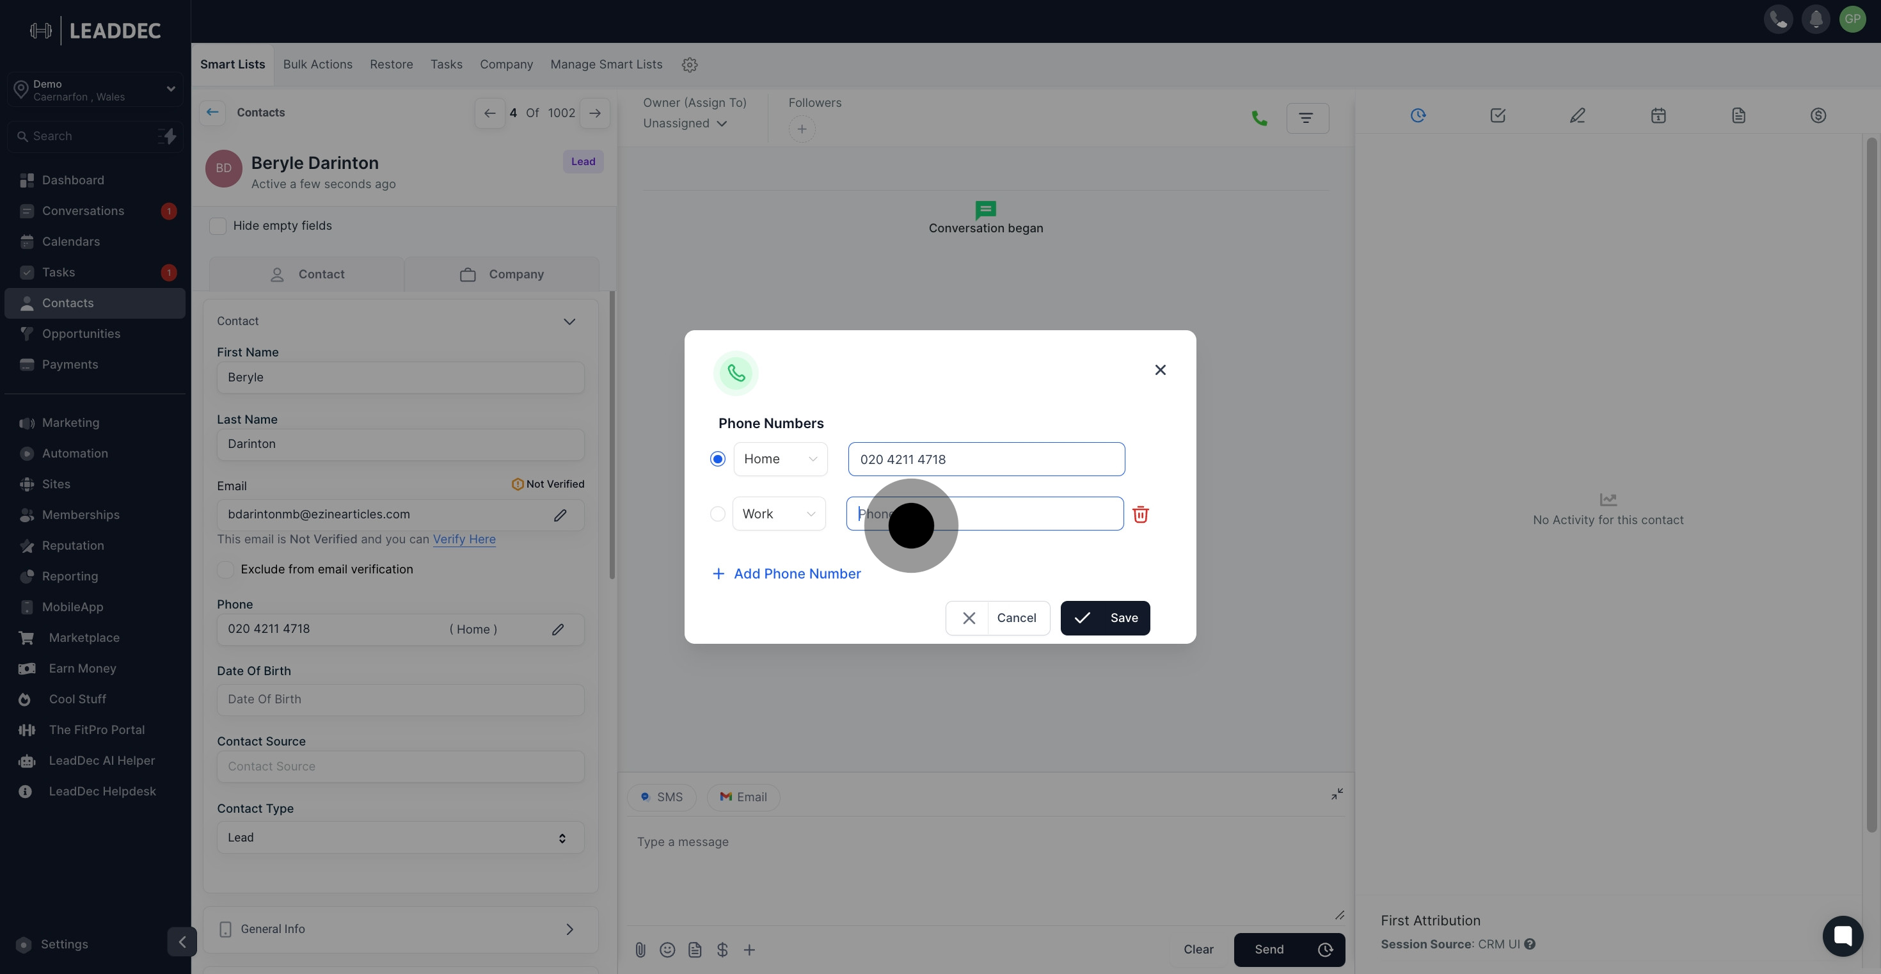Insert message template icon

coord(694,950)
